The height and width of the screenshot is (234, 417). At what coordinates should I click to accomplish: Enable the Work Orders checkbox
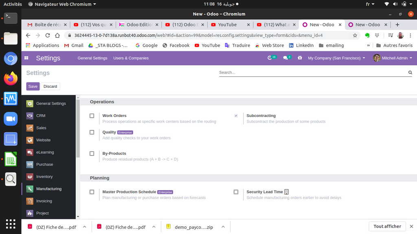tap(92, 116)
